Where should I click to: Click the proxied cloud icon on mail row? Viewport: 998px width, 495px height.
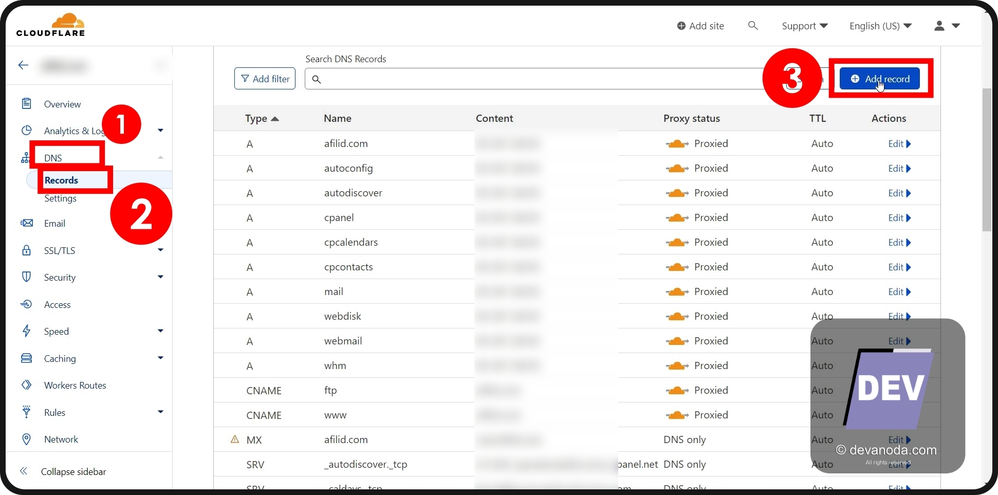[x=677, y=292]
